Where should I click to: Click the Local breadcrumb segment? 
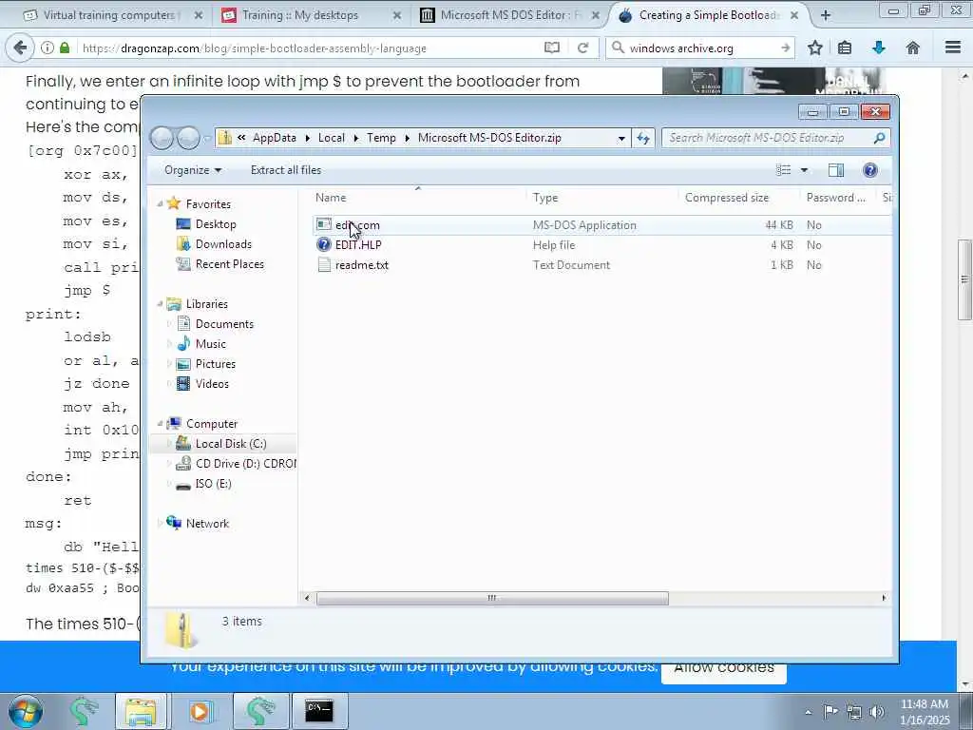332,138
